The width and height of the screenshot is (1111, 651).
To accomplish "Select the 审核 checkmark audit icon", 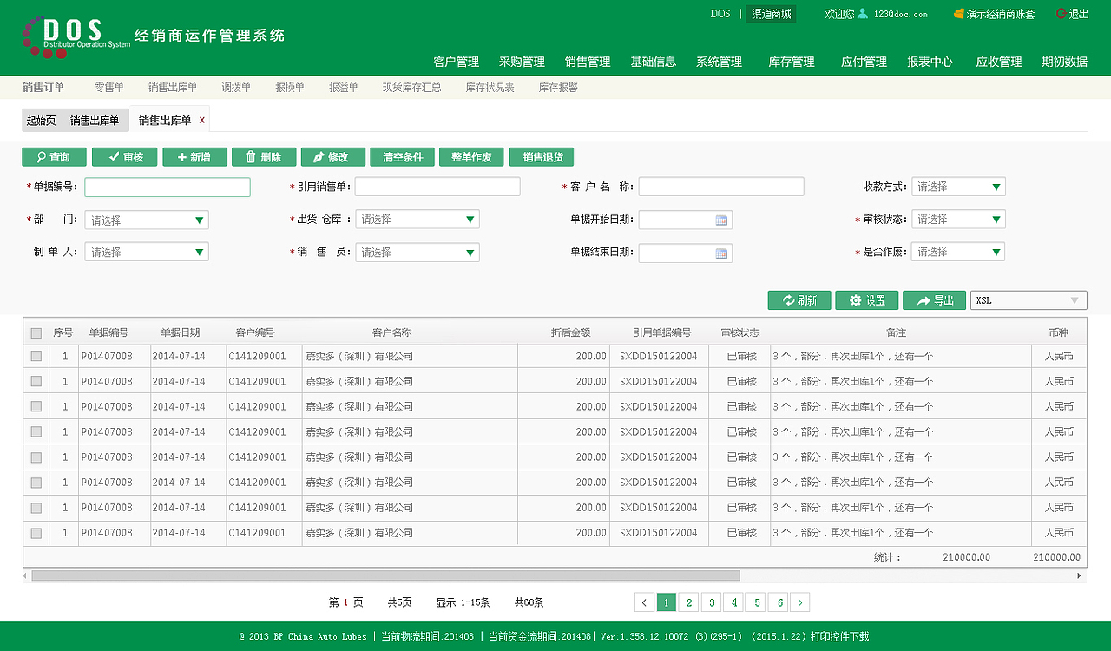I will (111, 157).
